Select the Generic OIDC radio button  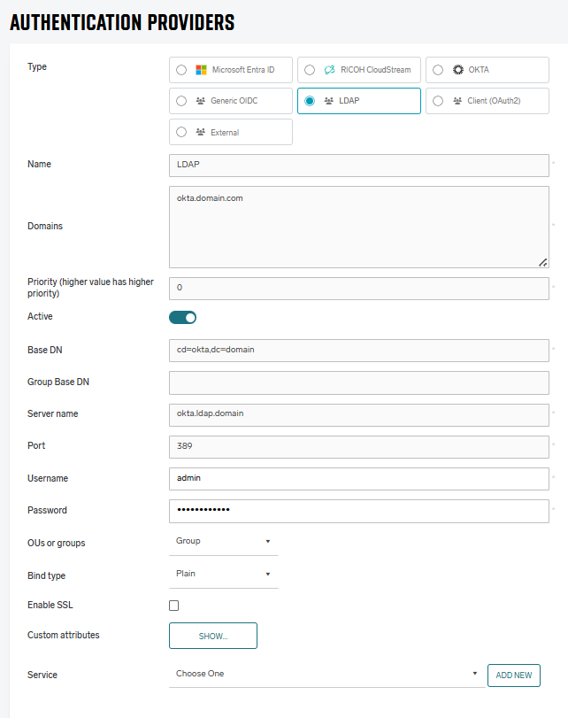pos(182,100)
